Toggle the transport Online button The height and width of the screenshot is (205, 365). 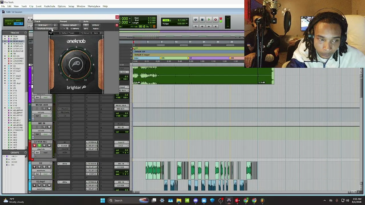click(196, 20)
